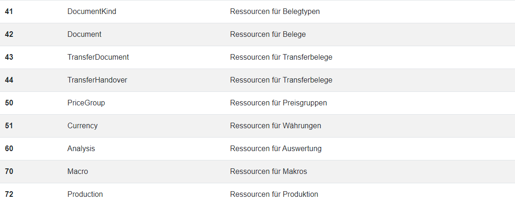Screen dimensions: 515x208
Task: Select the Currency name cell
Action: 82,126
